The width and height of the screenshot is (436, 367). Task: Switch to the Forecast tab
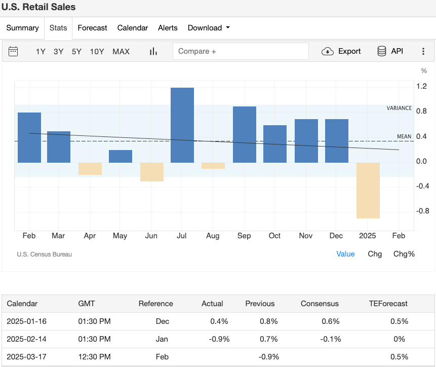coord(92,28)
